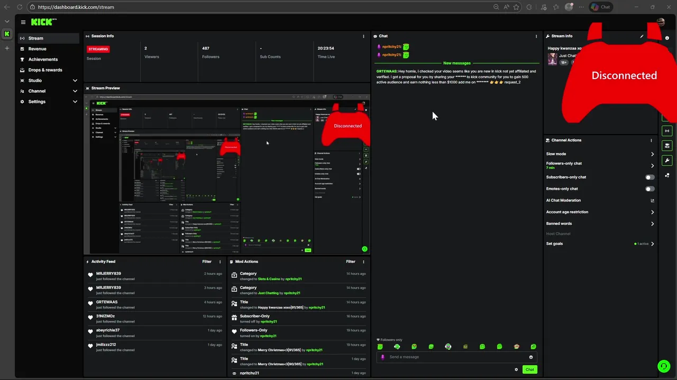The height and width of the screenshot is (380, 677).
Task: Click the 1 active goals indicator
Action: [642, 244]
